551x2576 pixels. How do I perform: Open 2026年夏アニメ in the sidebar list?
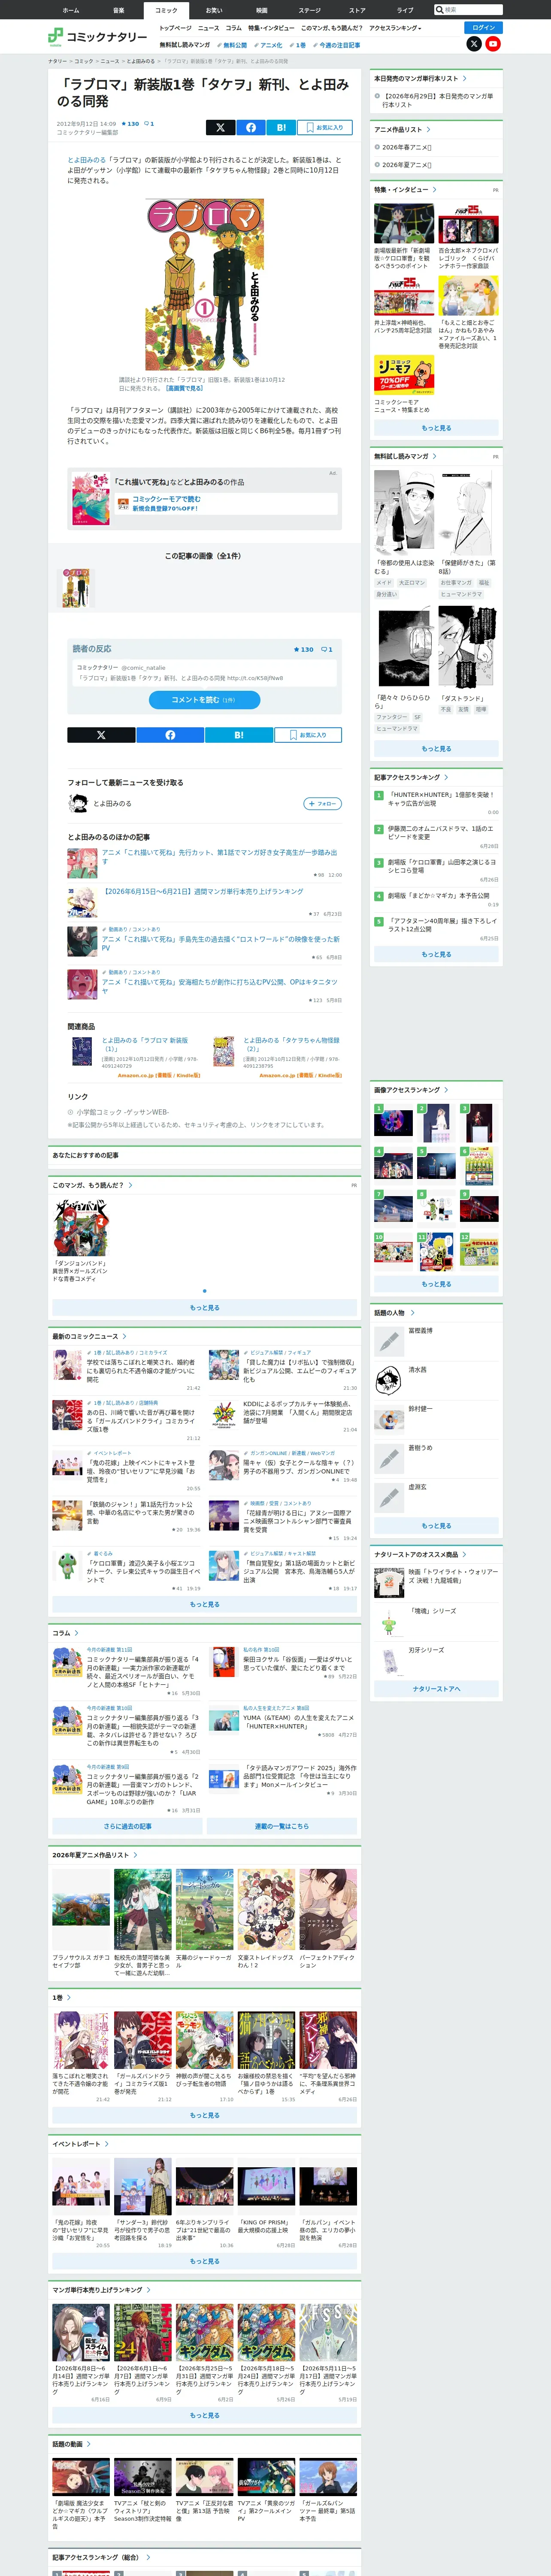[x=406, y=165]
